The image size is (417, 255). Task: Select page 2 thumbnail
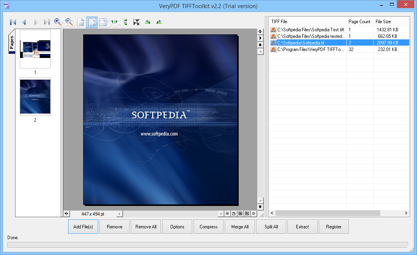click(35, 97)
